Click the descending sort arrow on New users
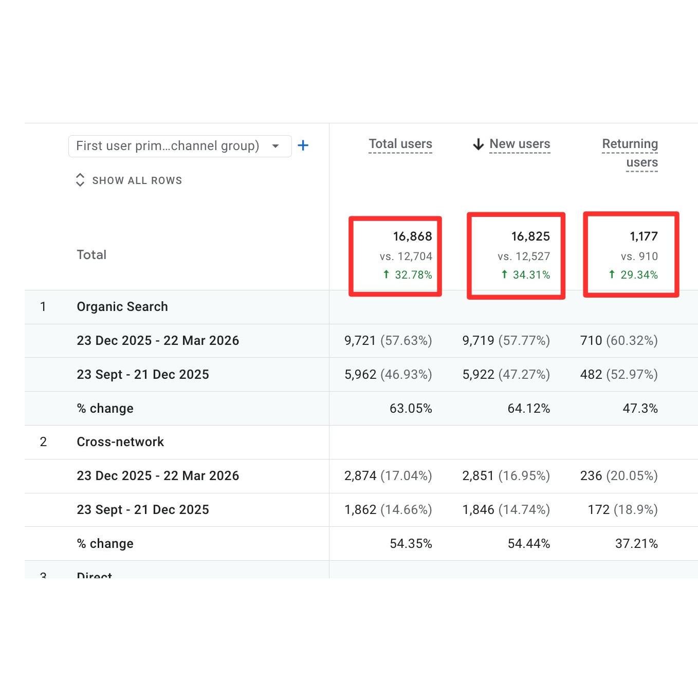698x698 pixels. [477, 144]
